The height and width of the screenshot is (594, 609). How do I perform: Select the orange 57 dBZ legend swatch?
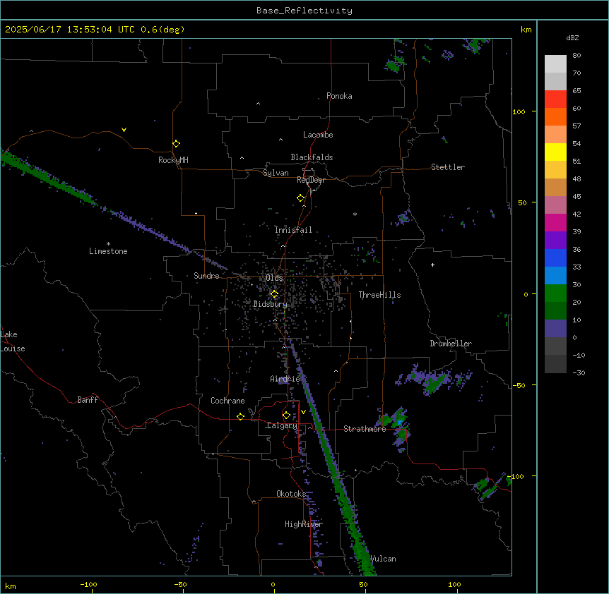555,116
